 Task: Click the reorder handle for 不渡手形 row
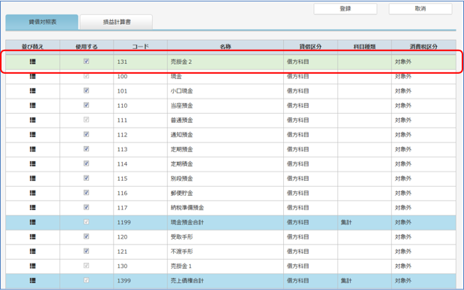32,252
